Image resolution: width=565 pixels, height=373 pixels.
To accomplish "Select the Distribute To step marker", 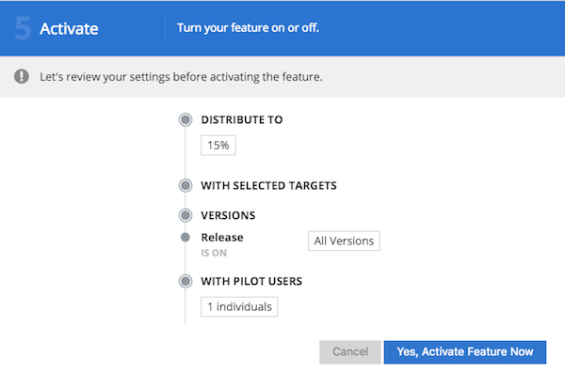I will click(x=186, y=119).
